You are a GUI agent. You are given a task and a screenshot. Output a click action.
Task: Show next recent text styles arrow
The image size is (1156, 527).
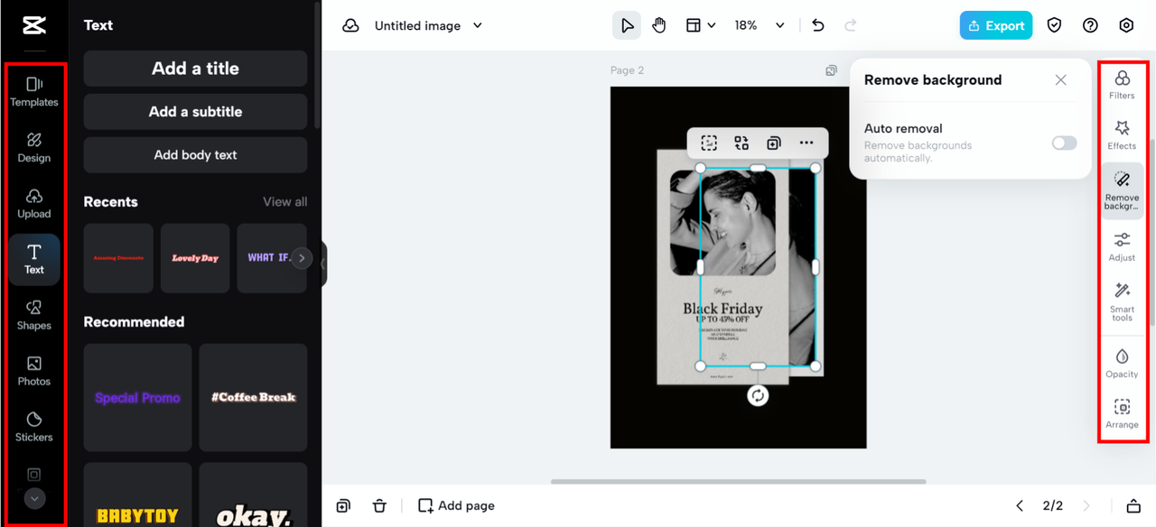302,258
